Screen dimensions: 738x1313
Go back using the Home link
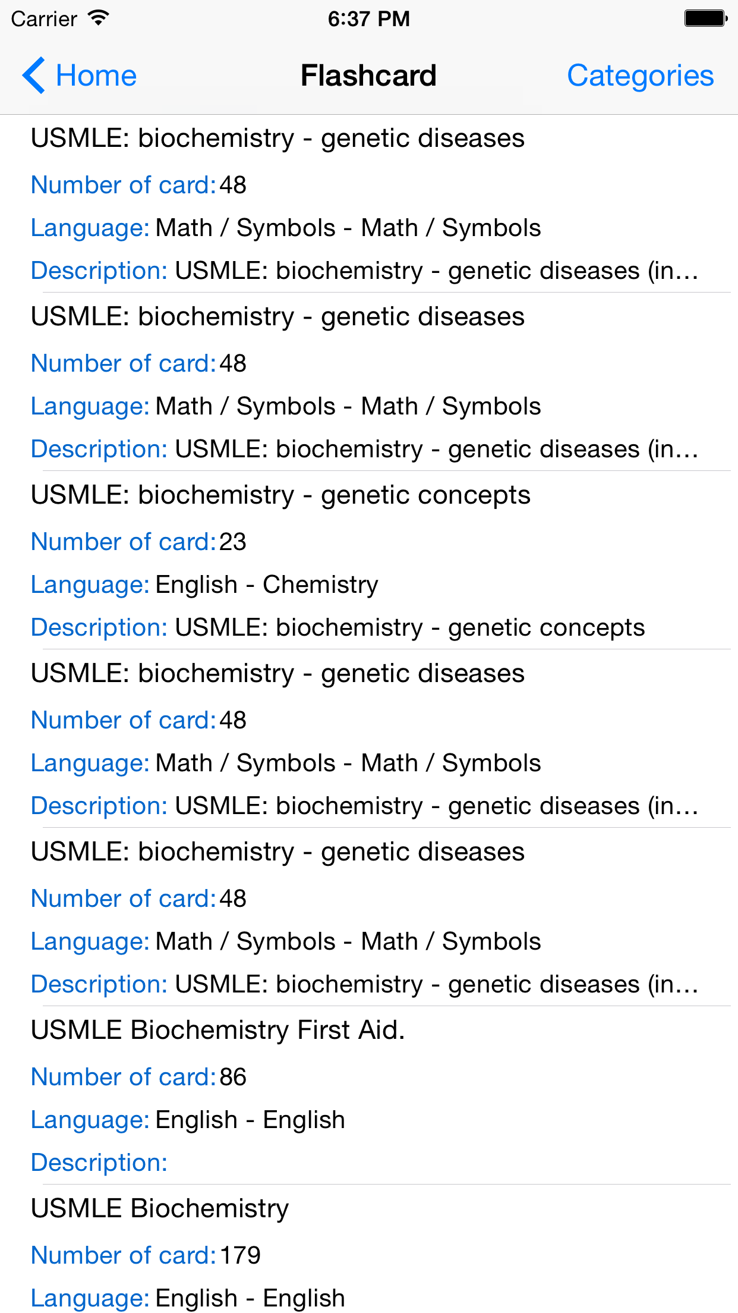(x=96, y=76)
